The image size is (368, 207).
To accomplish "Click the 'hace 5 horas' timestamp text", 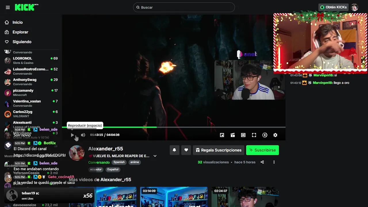I will click(245, 162).
